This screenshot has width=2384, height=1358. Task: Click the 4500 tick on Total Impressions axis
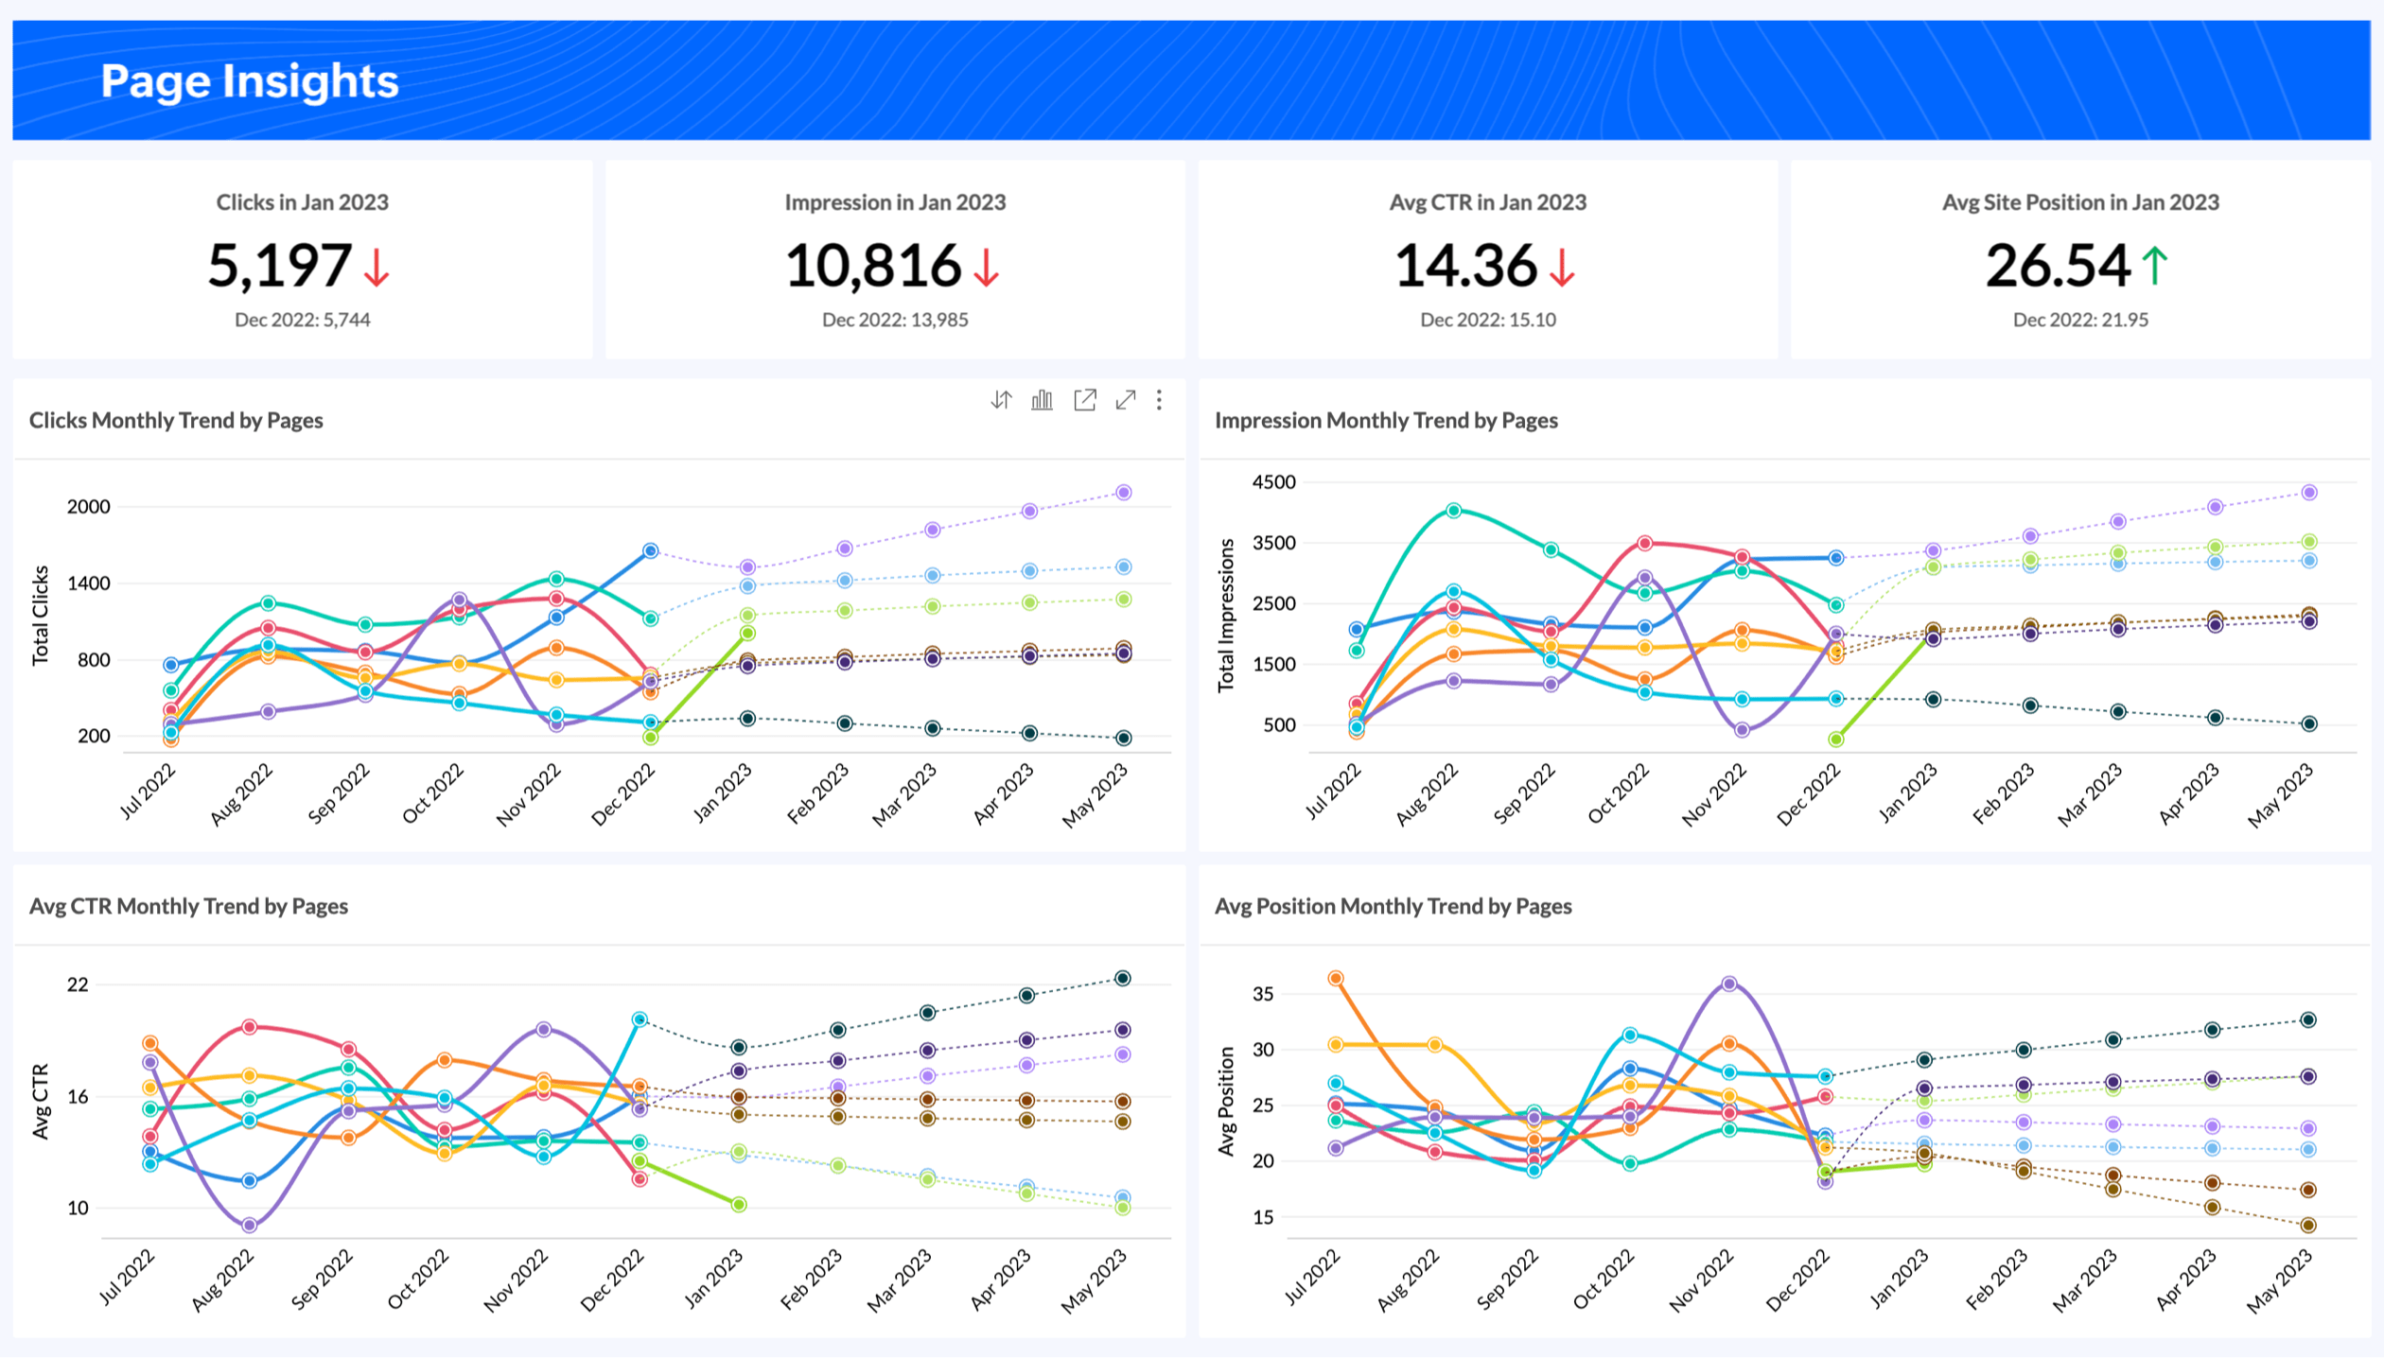1273,482
